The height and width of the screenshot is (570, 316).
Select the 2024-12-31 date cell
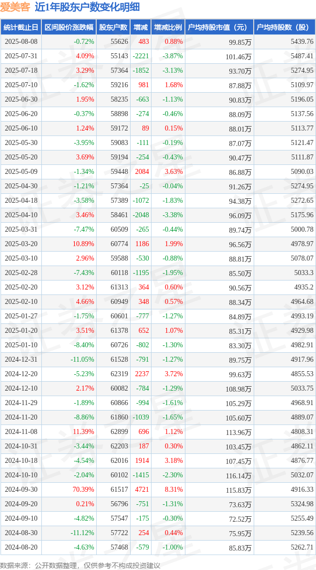(x=21, y=359)
